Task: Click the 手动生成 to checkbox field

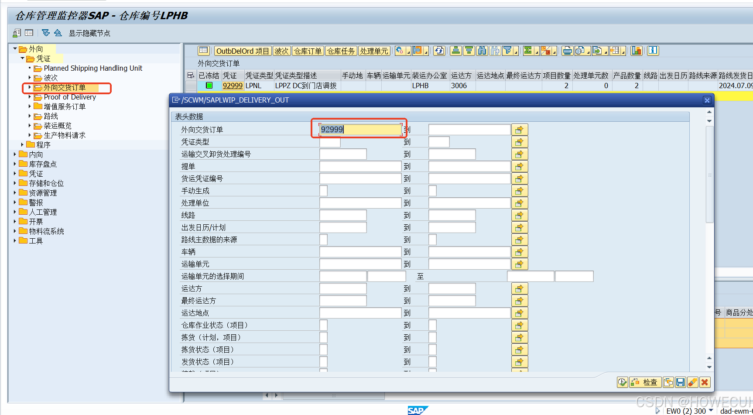Action: (x=432, y=191)
